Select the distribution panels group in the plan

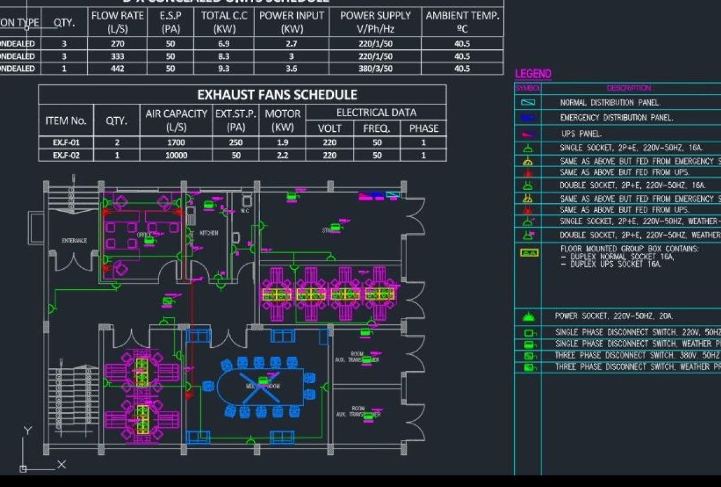click(x=379, y=196)
